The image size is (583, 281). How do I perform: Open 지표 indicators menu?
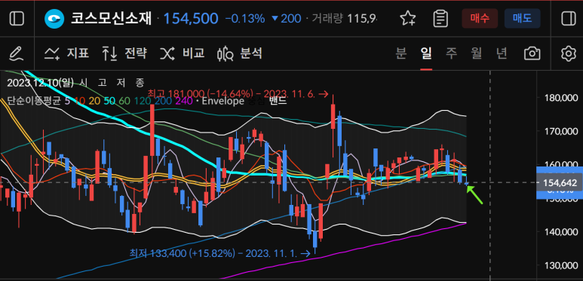pos(66,53)
